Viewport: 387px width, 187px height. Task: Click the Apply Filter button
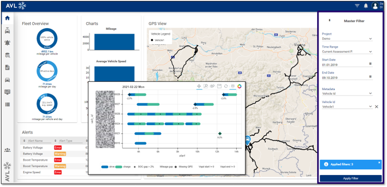351,178
